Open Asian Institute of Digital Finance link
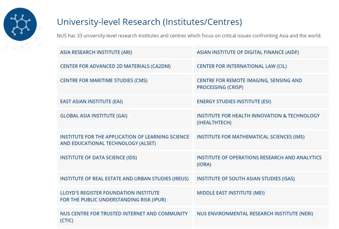The height and width of the screenshot is (229, 339). [x=248, y=52]
